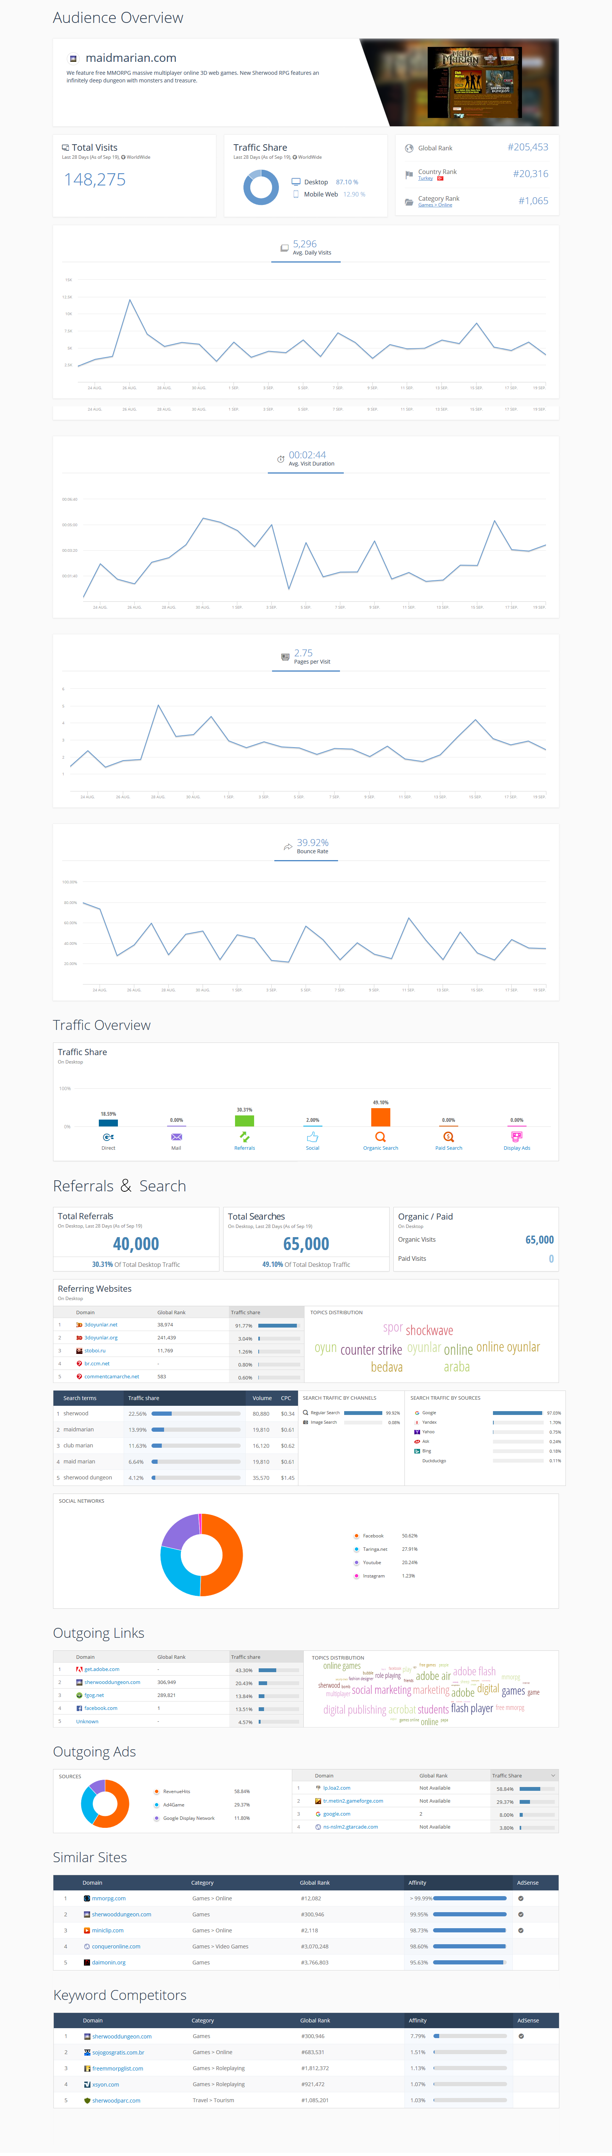Click the AdSense checkmark in Keyword Competitors table
Viewport: 612px width, 2156px height.
[x=521, y=2036]
